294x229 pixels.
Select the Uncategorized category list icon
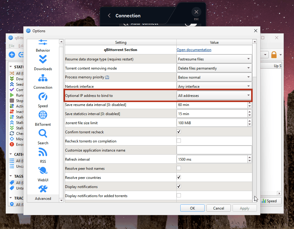12,166
